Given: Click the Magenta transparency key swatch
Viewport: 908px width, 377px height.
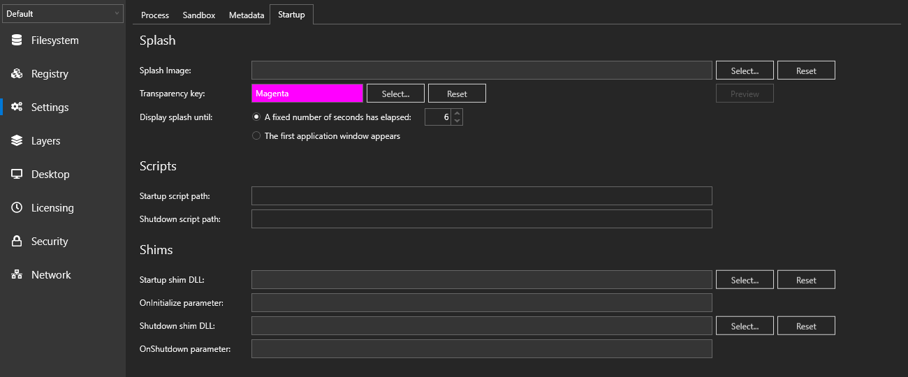Looking at the screenshot, I should (307, 94).
